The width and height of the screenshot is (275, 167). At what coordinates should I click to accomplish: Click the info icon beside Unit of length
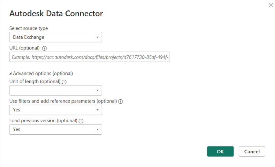coord(64,82)
